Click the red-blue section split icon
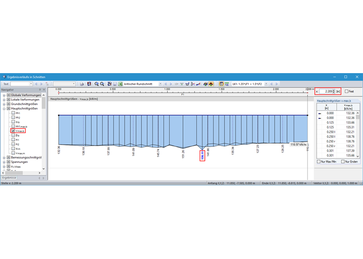This screenshot has height=259, width=363. (x=192, y=84)
